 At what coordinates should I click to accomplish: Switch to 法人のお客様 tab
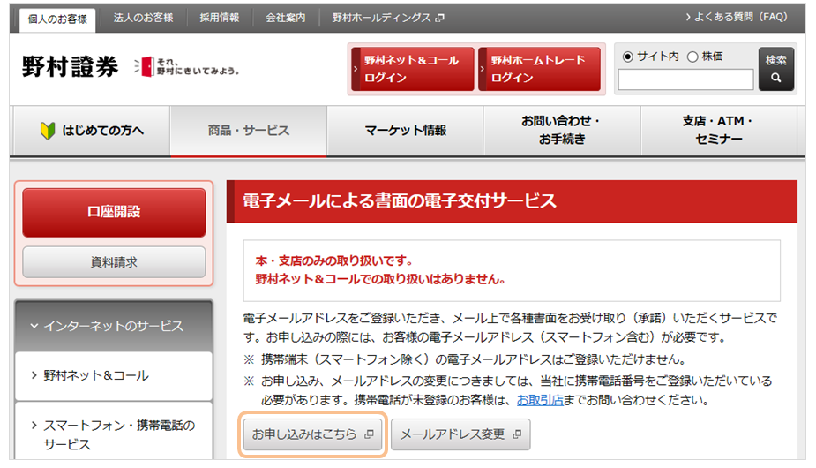pos(143,18)
